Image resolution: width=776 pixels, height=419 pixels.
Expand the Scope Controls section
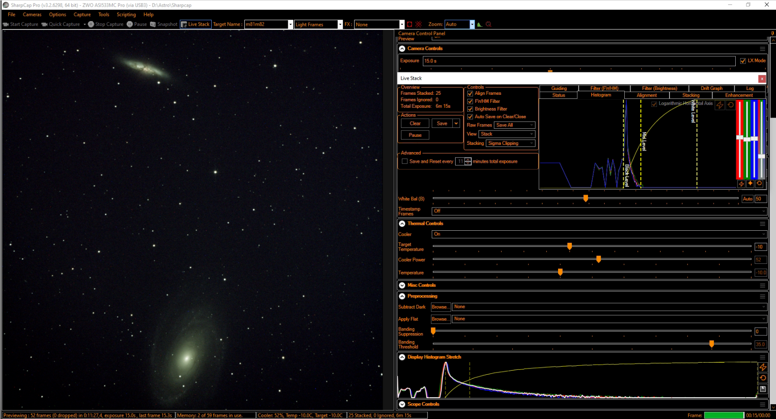click(x=402, y=404)
